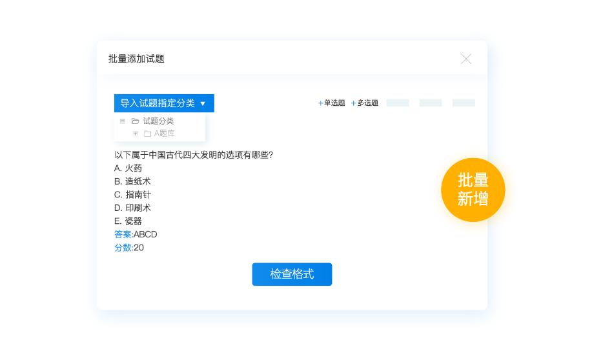Collapse the 试题分类 tree node
603x349 pixels.
tap(123, 121)
